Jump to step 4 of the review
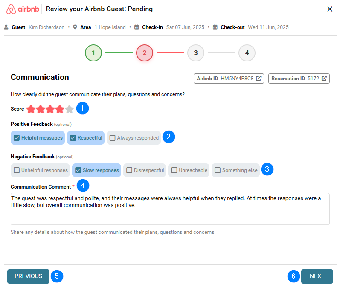 [247, 53]
